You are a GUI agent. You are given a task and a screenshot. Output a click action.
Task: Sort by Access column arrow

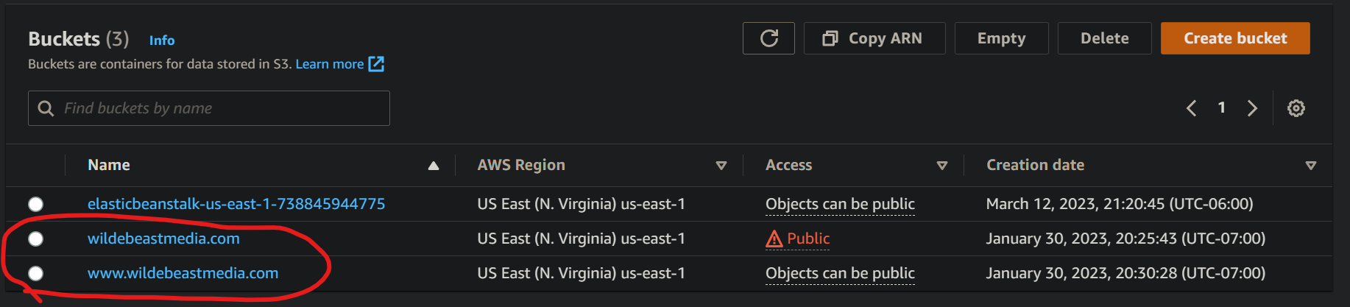click(942, 166)
